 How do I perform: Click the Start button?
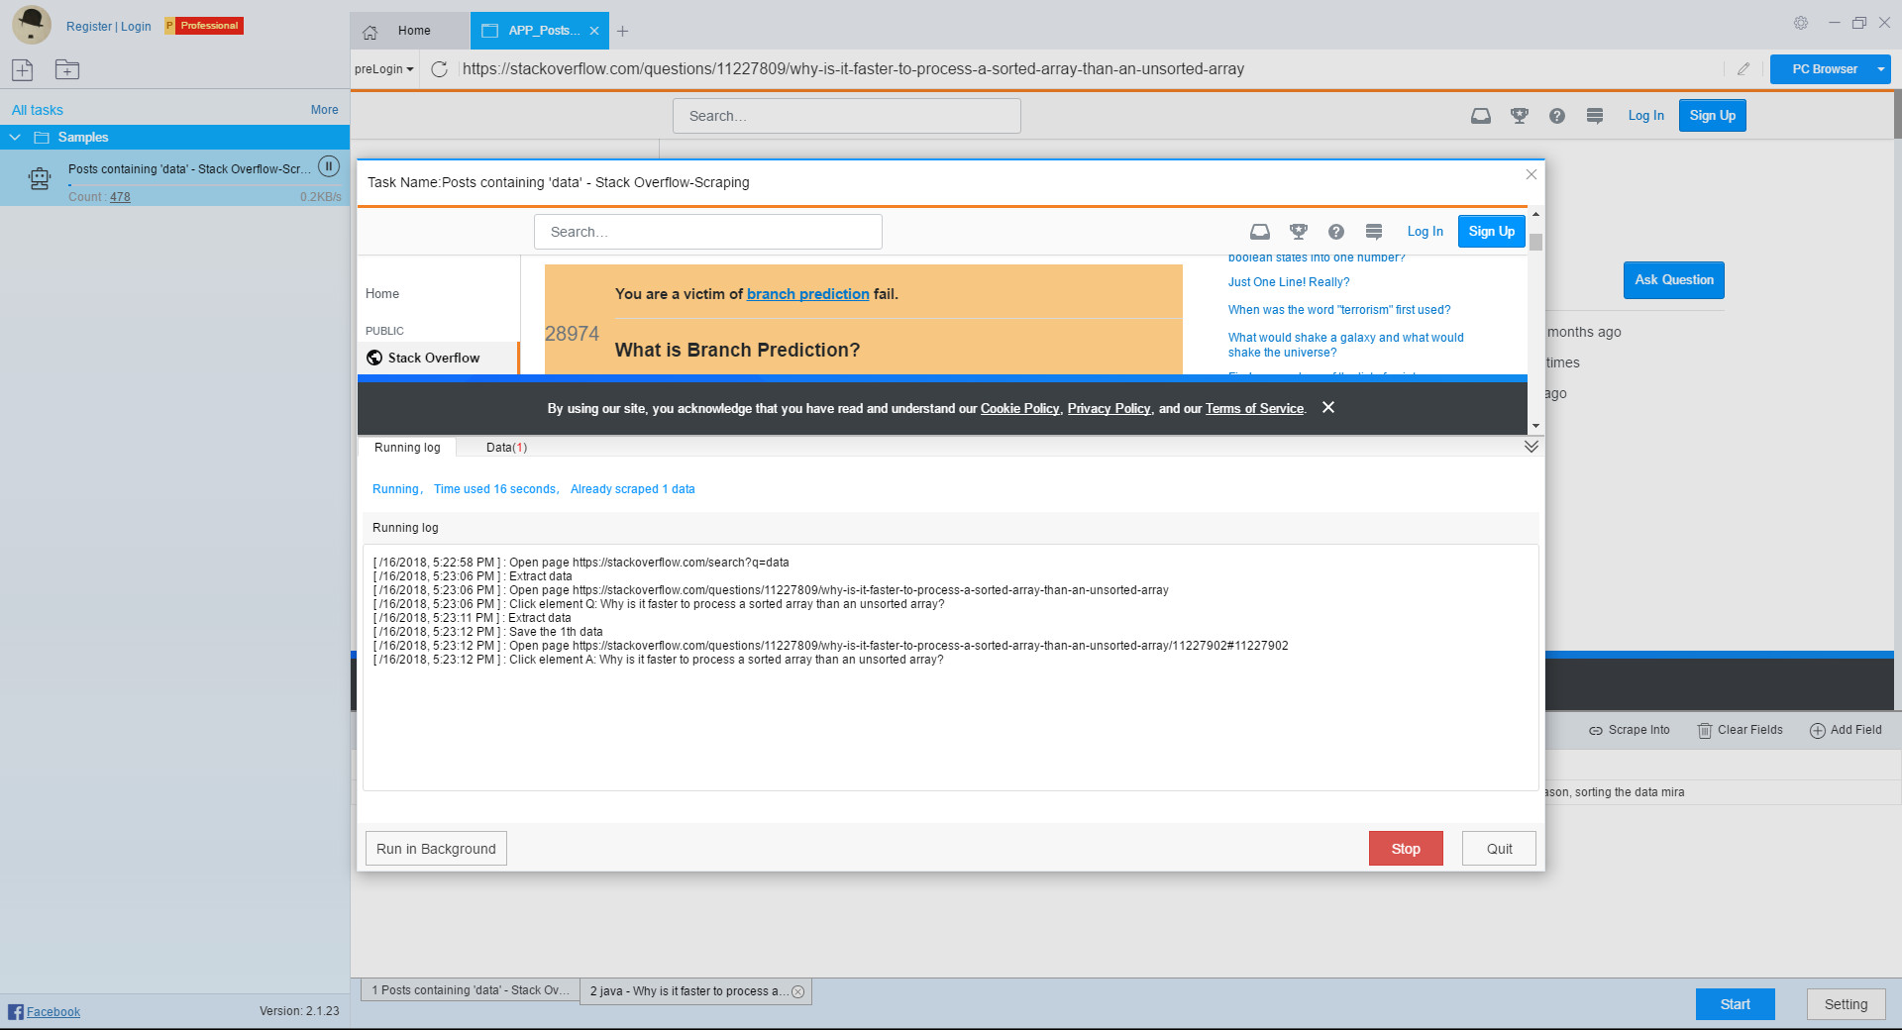[x=1735, y=1004]
